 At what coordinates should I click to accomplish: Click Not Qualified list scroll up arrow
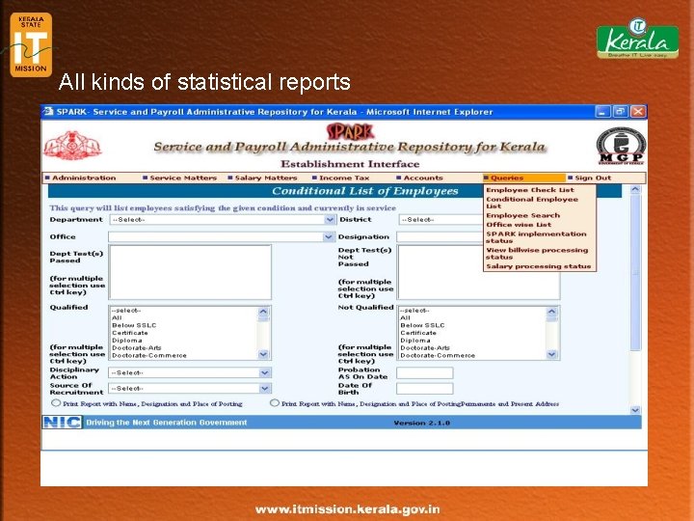click(551, 312)
